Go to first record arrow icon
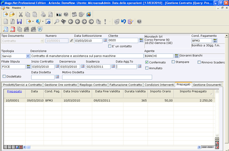The width and height of the screenshot is (229, 151). pyautogui.click(x=70, y=22)
